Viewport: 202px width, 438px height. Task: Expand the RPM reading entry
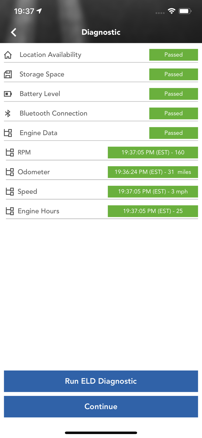tap(153, 152)
